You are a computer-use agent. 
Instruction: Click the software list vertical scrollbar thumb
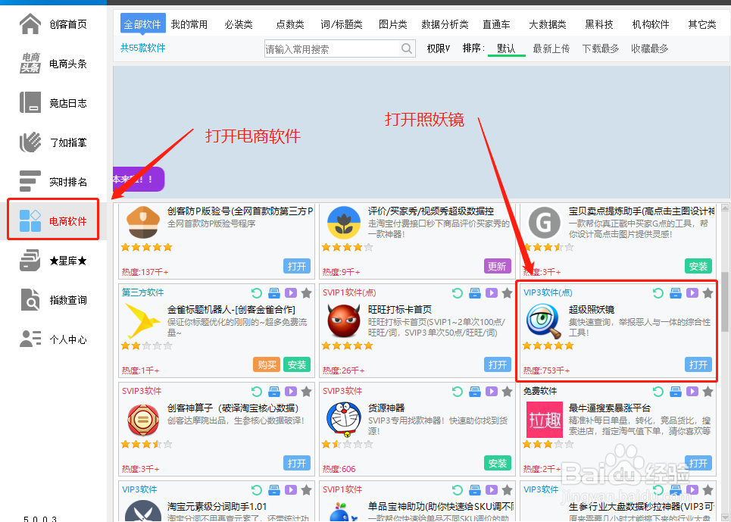[725, 302]
